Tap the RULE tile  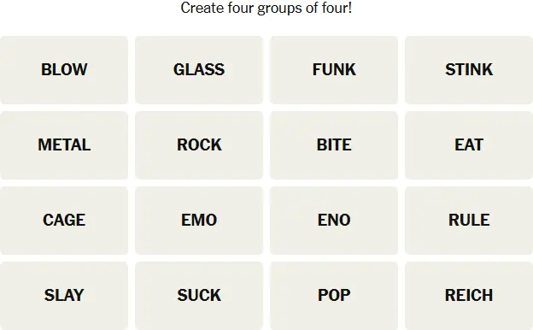(x=469, y=221)
